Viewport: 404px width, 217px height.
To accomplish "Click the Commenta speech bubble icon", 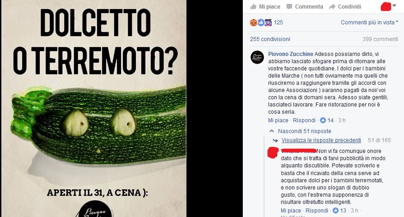I will pyautogui.click(x=289, y=7).
